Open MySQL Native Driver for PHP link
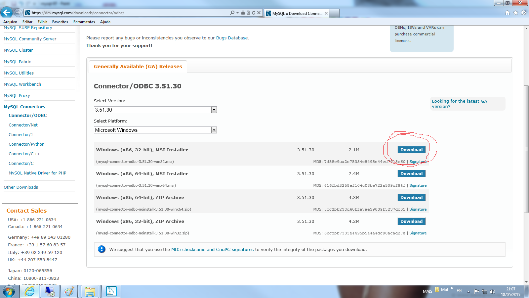This screenshot has width=529, height=298. pyautogui.click(x=37, y=173)
